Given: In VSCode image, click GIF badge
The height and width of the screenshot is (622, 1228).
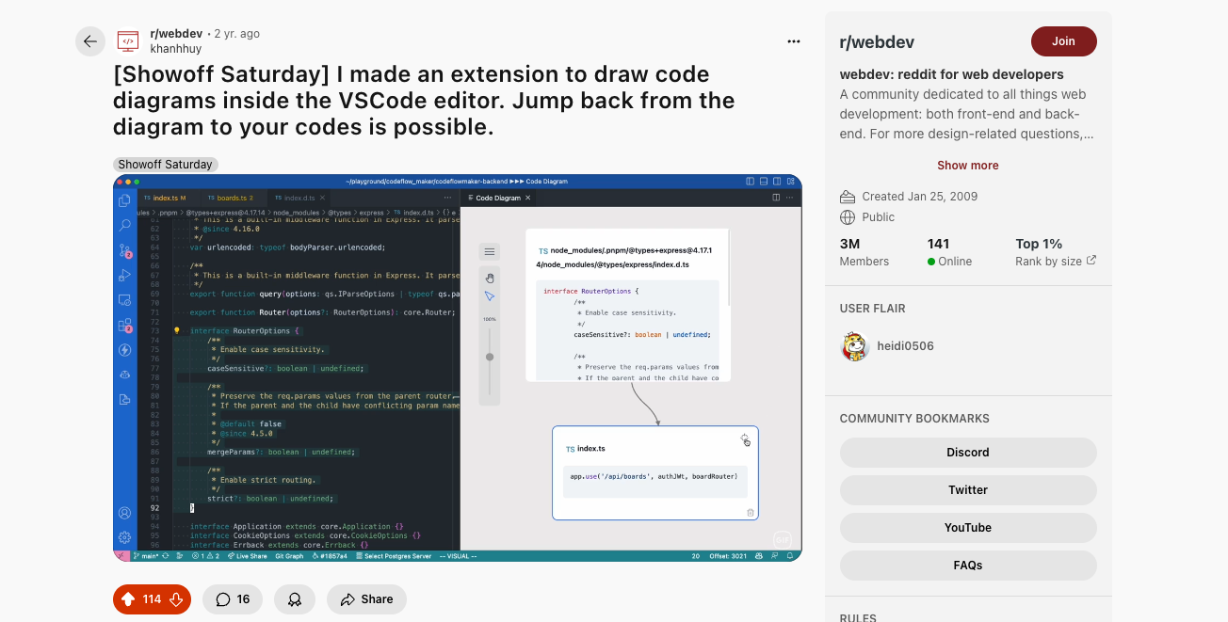Looking at the screenshot, I should (782, 539).
